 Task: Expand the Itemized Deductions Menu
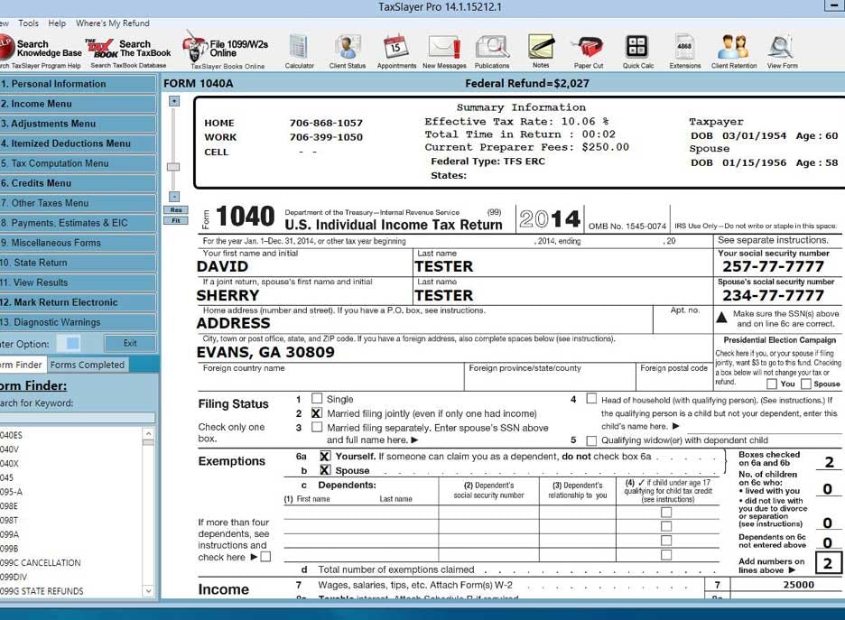[x=77, y=144]
